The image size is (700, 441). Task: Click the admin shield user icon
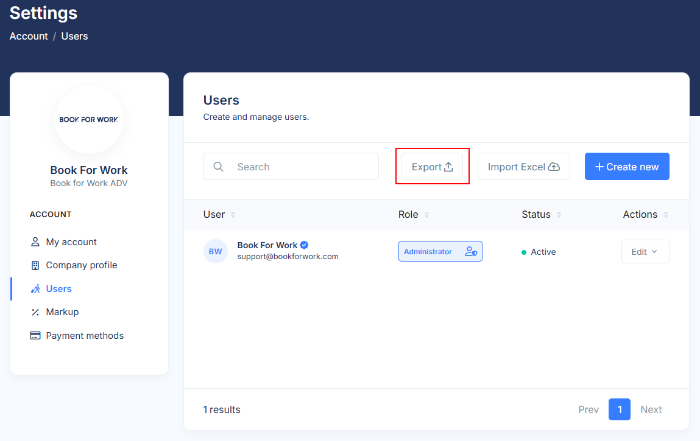(471, 251)
